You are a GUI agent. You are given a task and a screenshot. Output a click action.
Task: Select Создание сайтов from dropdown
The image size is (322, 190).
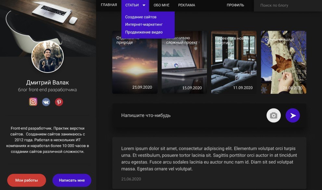pos(141,17)
